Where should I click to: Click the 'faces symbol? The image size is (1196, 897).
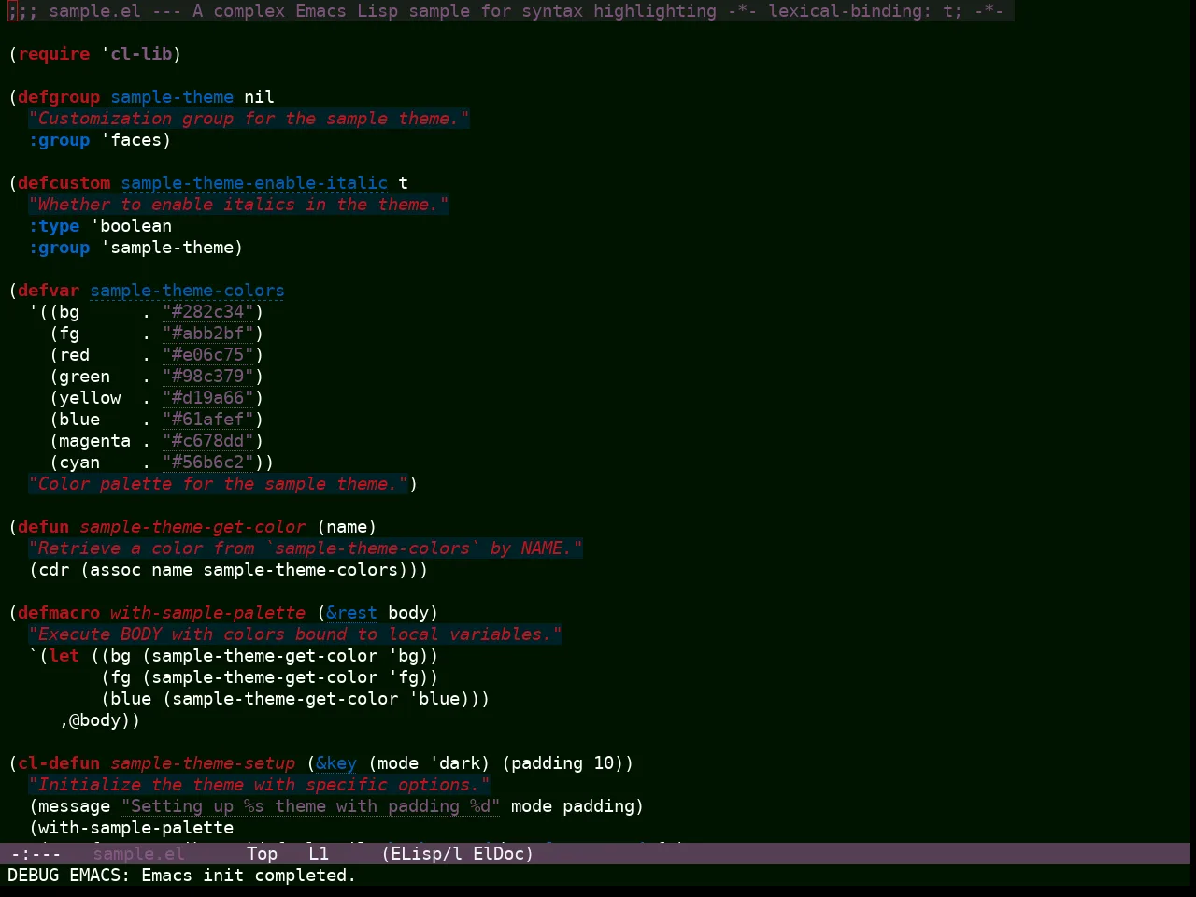tap(131, 140)
